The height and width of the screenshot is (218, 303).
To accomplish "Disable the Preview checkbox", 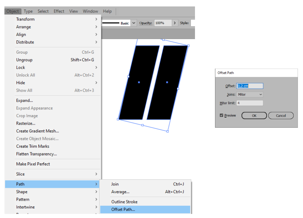I will [222, 115].
